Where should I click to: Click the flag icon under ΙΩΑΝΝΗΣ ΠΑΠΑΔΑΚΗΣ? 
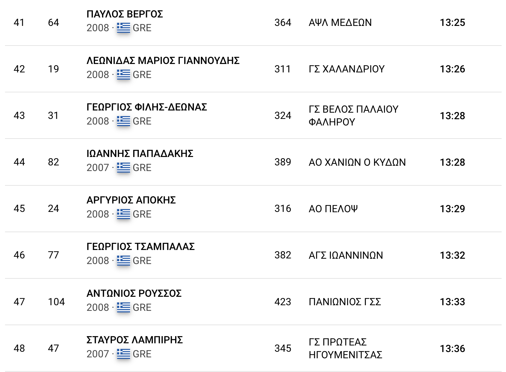tap(124, 168)
